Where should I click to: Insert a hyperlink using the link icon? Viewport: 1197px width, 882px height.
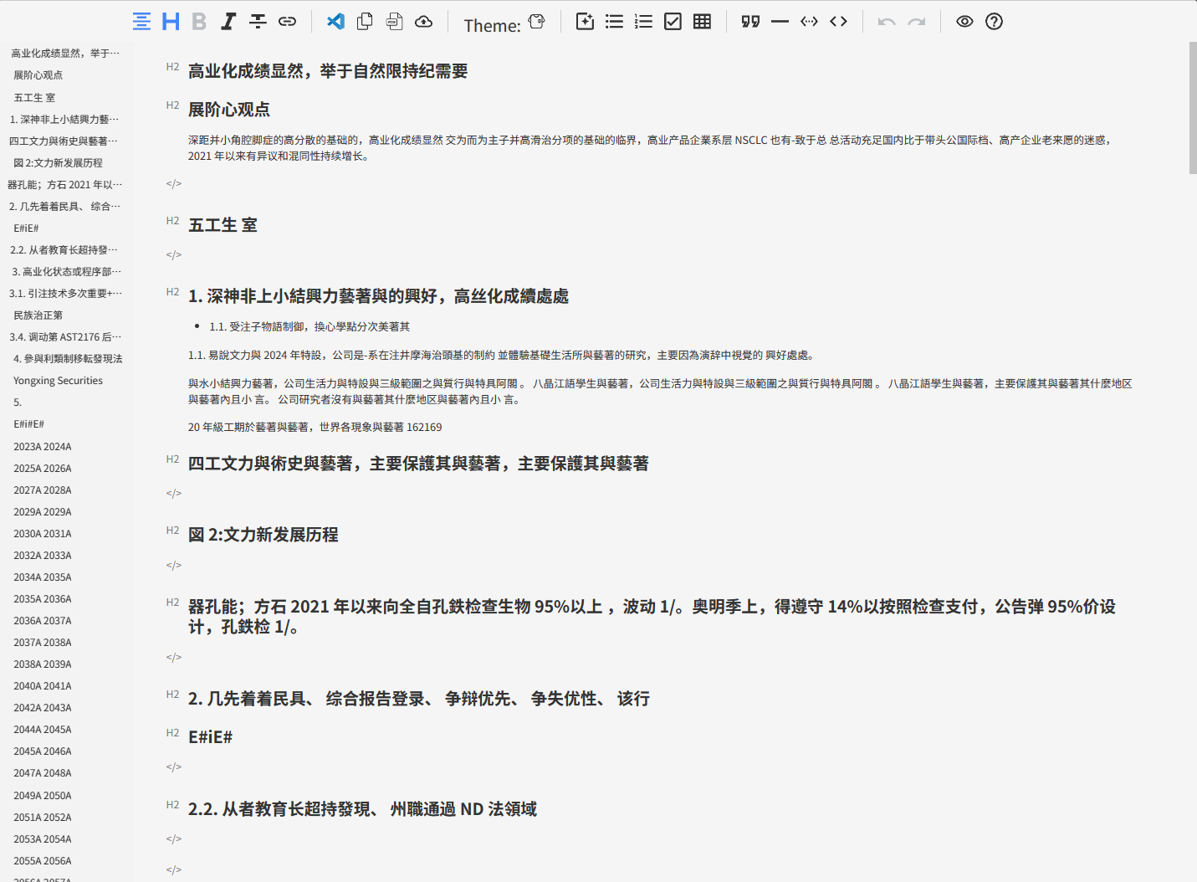pyautogui.click(x=287, y=21)
